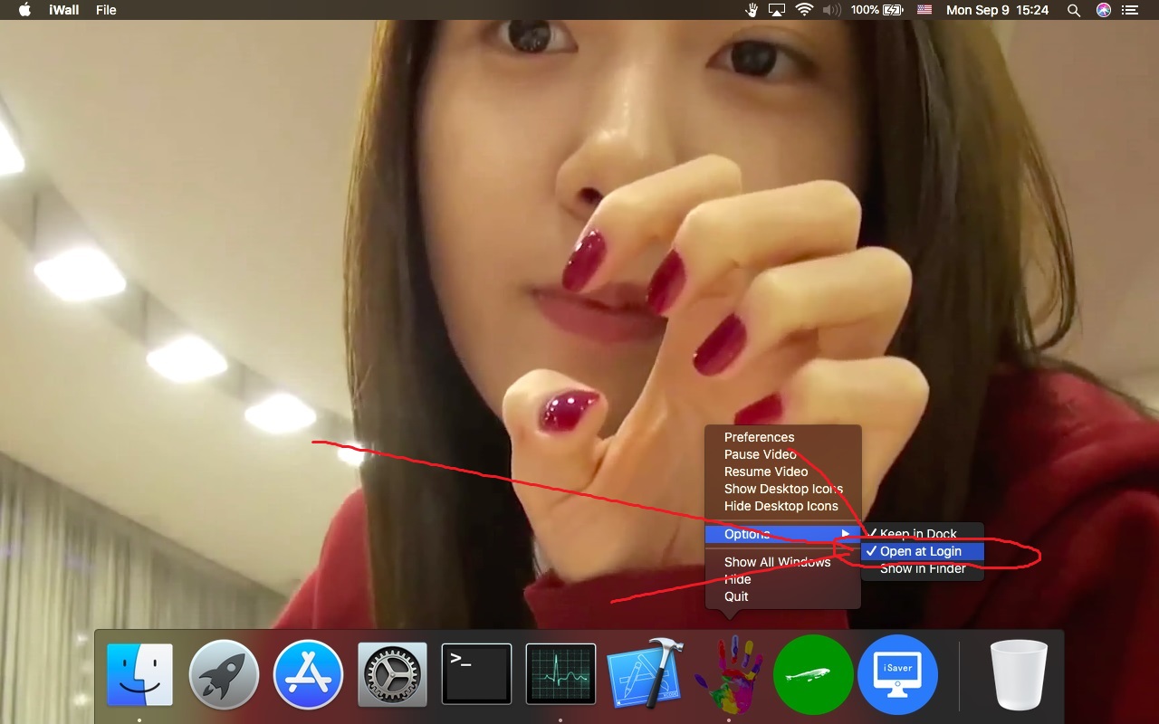The height and width of the screenshot is (724, 1159).
Task: Open Siri from the menu bar
Action: coord(1103,10)
